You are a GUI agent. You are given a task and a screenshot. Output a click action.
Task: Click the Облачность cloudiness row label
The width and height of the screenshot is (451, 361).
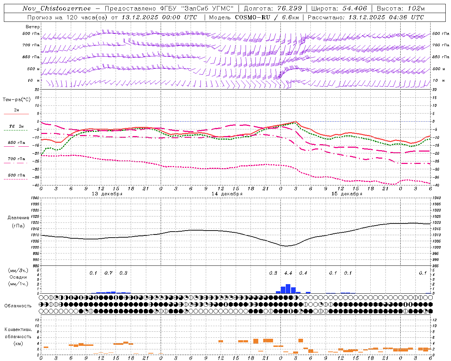[18, 306]
